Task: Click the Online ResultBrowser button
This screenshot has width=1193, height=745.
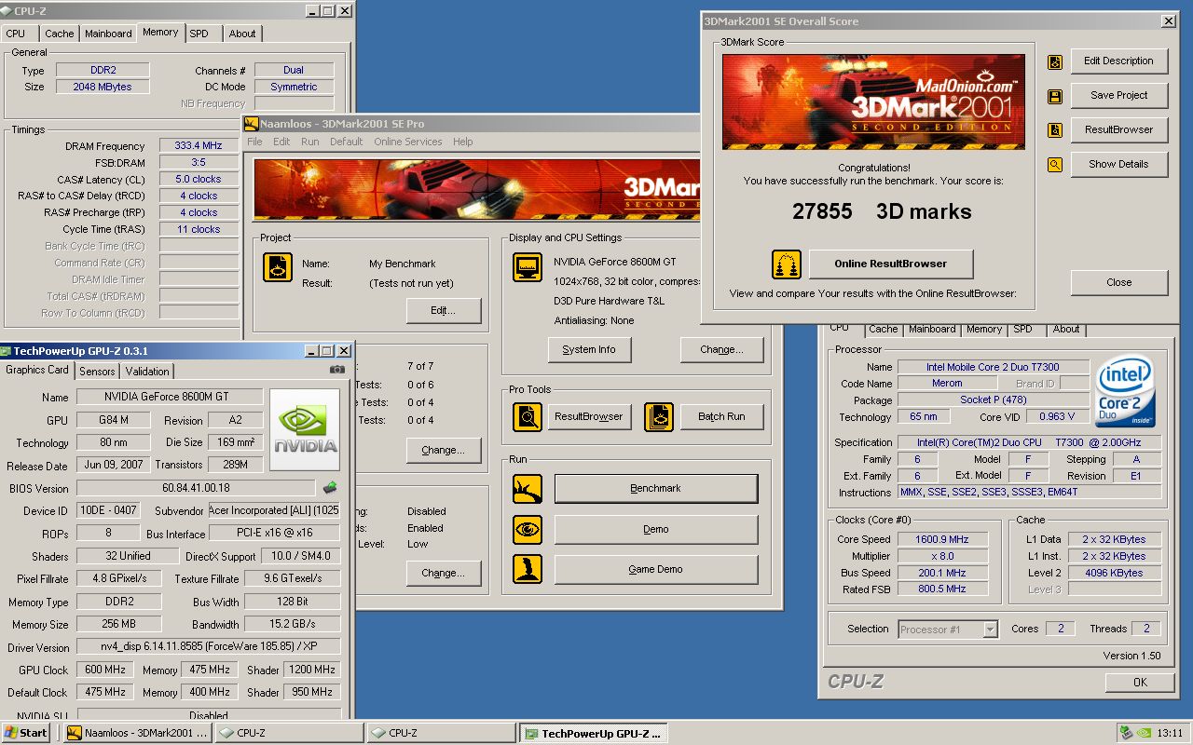Action: coord(891,264)
